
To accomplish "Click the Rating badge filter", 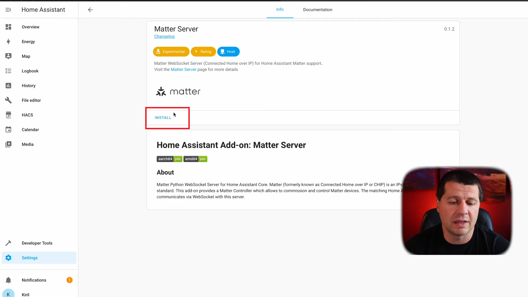I will [x=204, y=51].
